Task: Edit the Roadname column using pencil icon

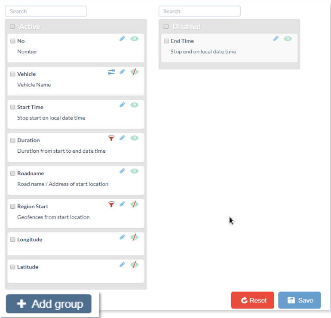Action: (122, 171)
